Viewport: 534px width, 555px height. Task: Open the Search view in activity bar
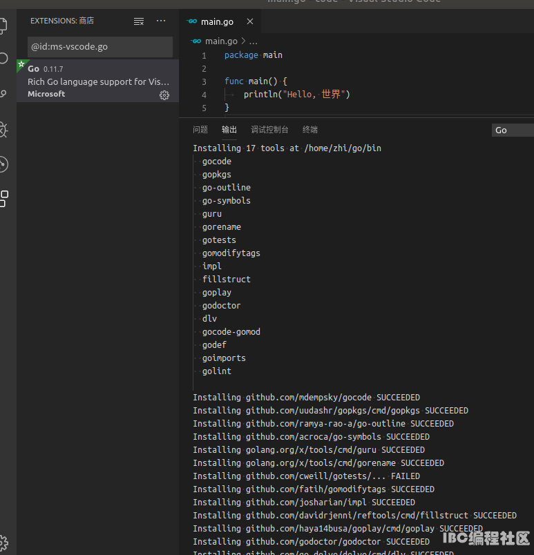pyautogui.click(x=3, y=59)
